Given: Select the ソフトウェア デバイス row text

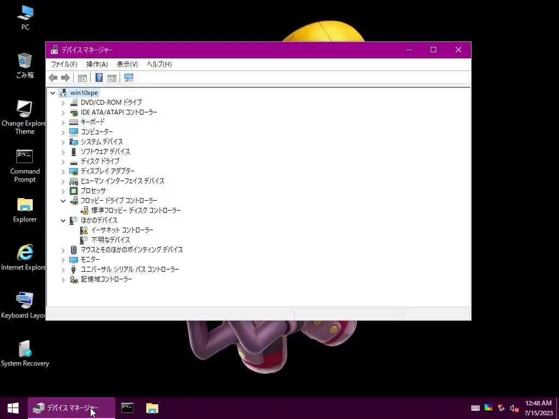Looking at the screenshot, I should 105,152.
